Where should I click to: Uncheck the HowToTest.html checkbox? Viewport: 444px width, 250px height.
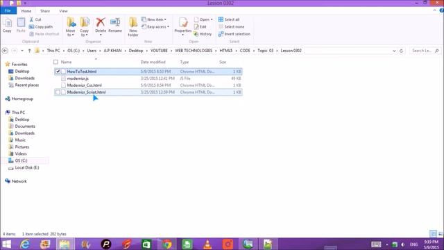click(58, 72)
